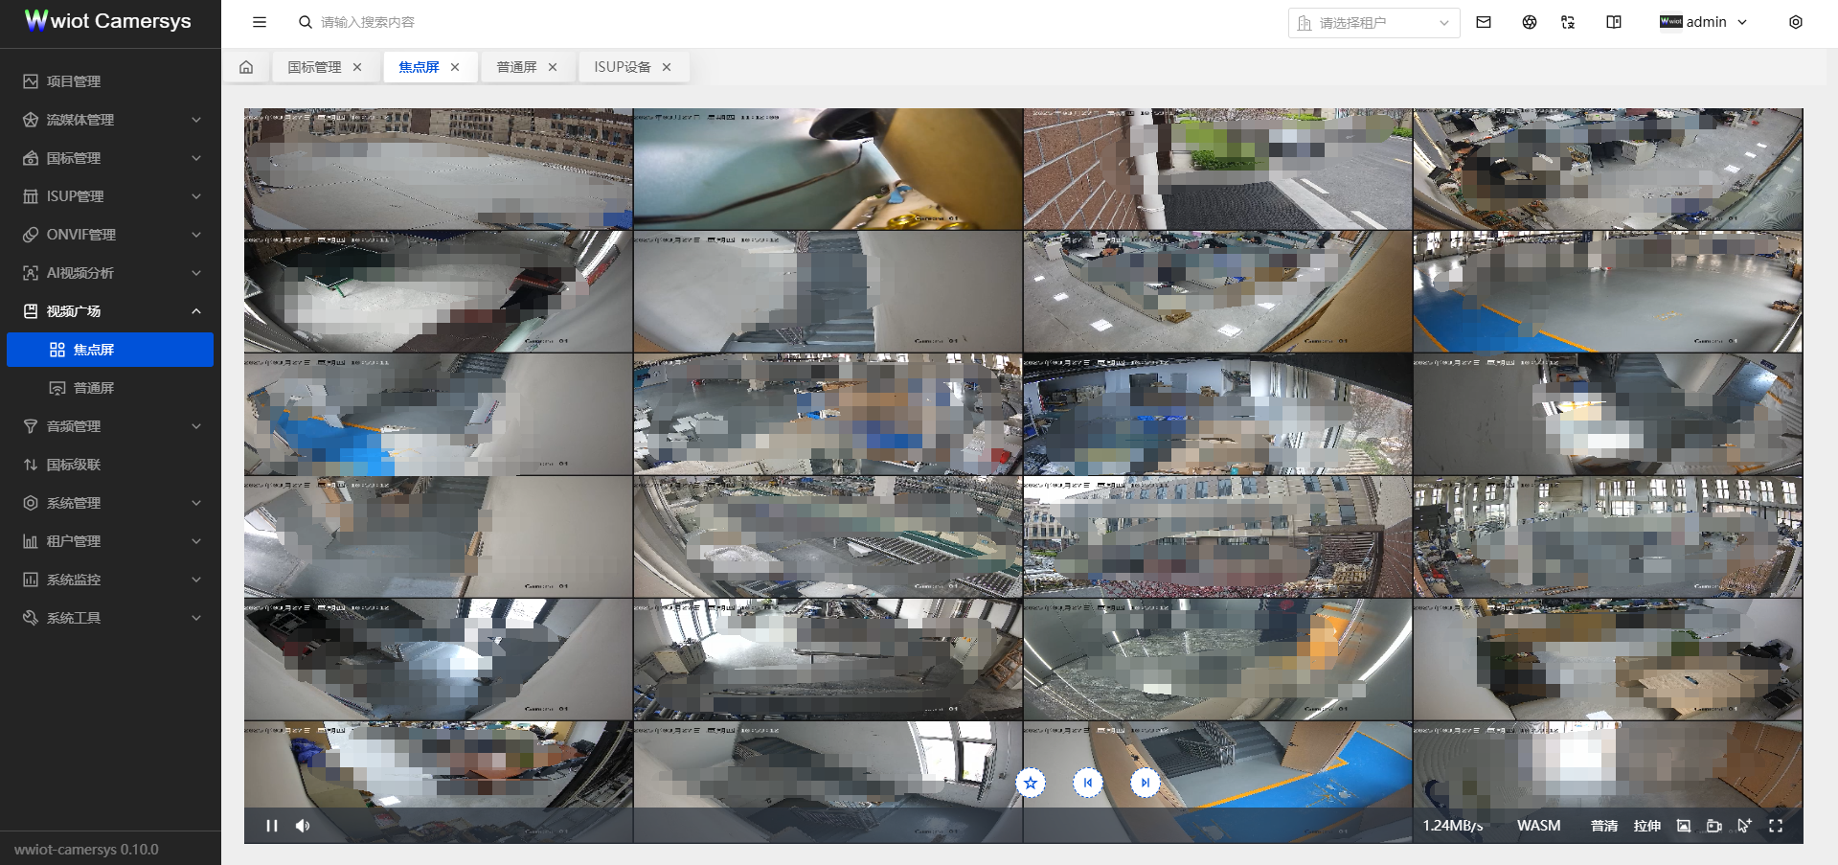
Task: Open the mail messages icon
Action: [1484, 22]
